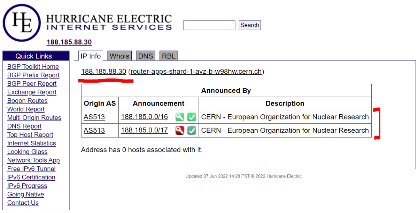This screenshot has width=418, height=213.
Task: Open BGP Peer Report link
Action: coord(32,84)
